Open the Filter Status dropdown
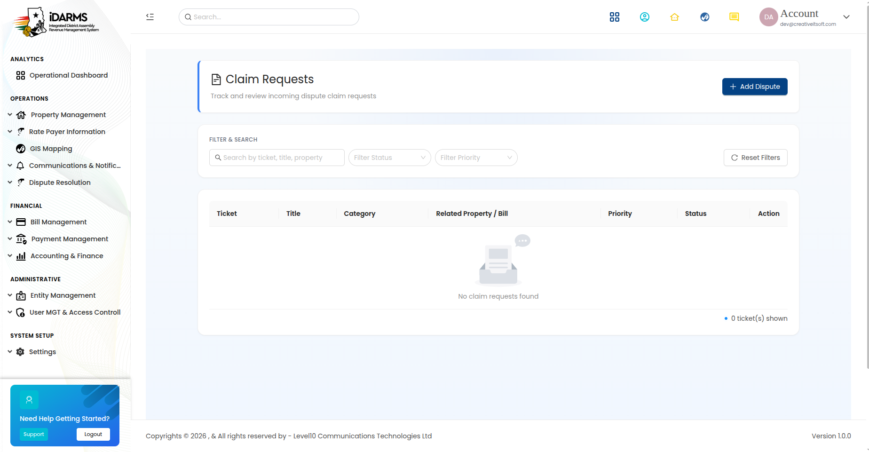 tap(390, 158)
